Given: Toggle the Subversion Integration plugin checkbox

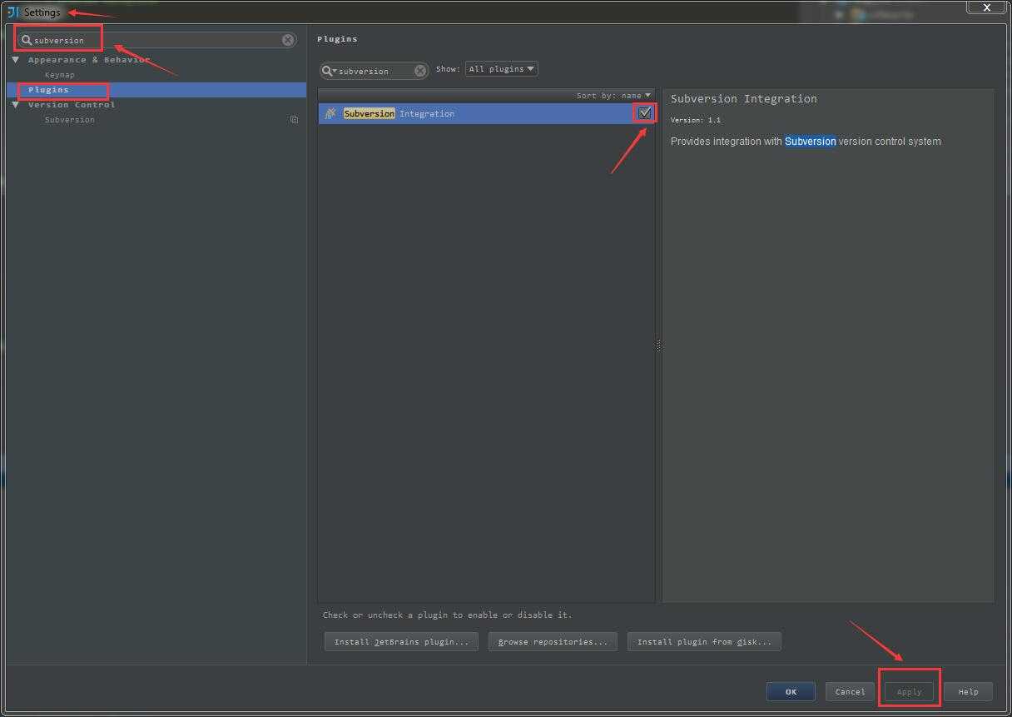Looking at the screenshot, I should point(644,113).
